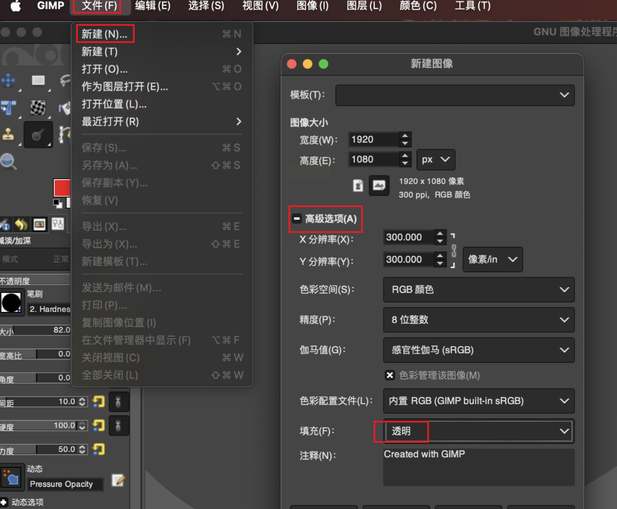The width and height of the screenshot is (617, 509).
Task: Click the red foreground color swatch
Action: coord(62,188)
